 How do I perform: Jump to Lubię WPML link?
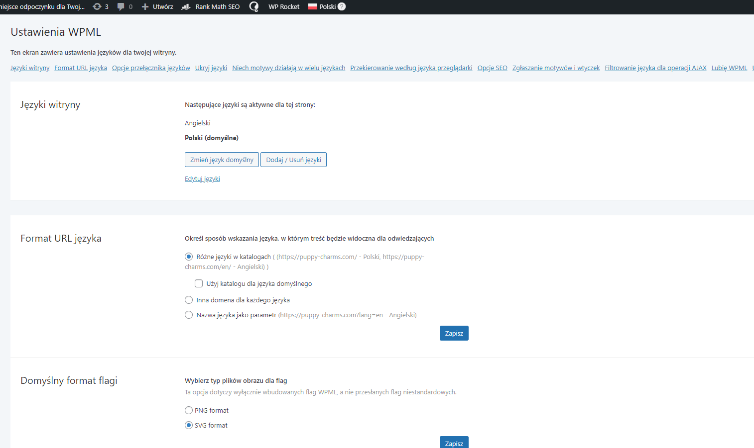tap(730, 68)
